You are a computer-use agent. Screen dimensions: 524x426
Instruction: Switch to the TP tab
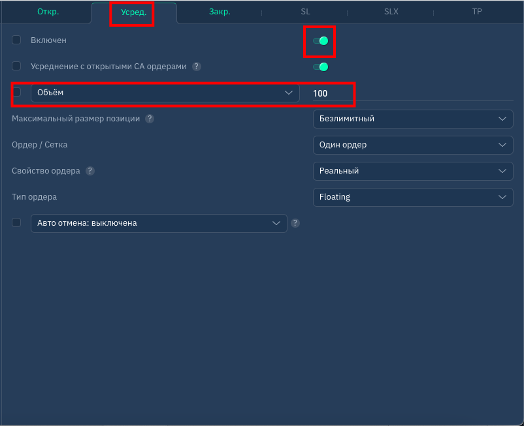(477, 12)
